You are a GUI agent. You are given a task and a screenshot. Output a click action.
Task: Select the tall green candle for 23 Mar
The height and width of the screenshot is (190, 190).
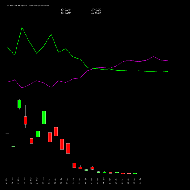click(x=19, y=104)
